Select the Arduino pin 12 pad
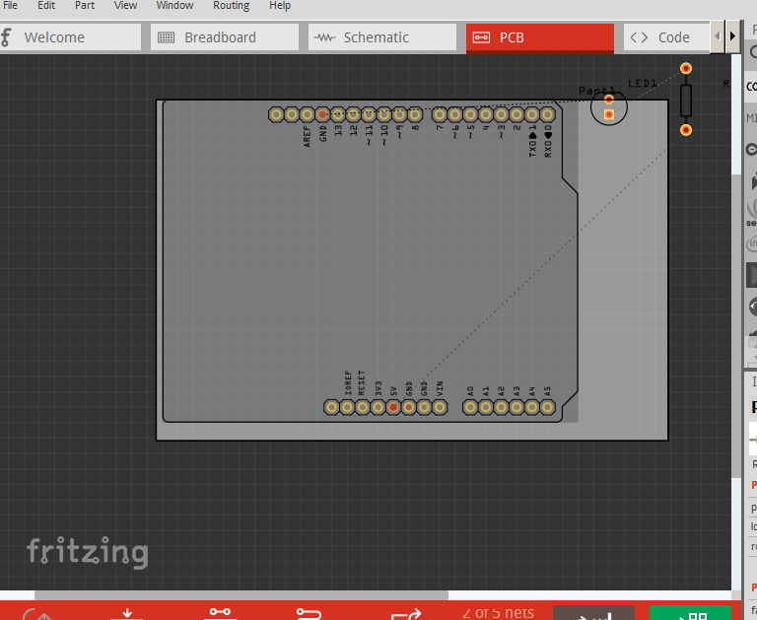The image size is (757, 620). [354, 115]
